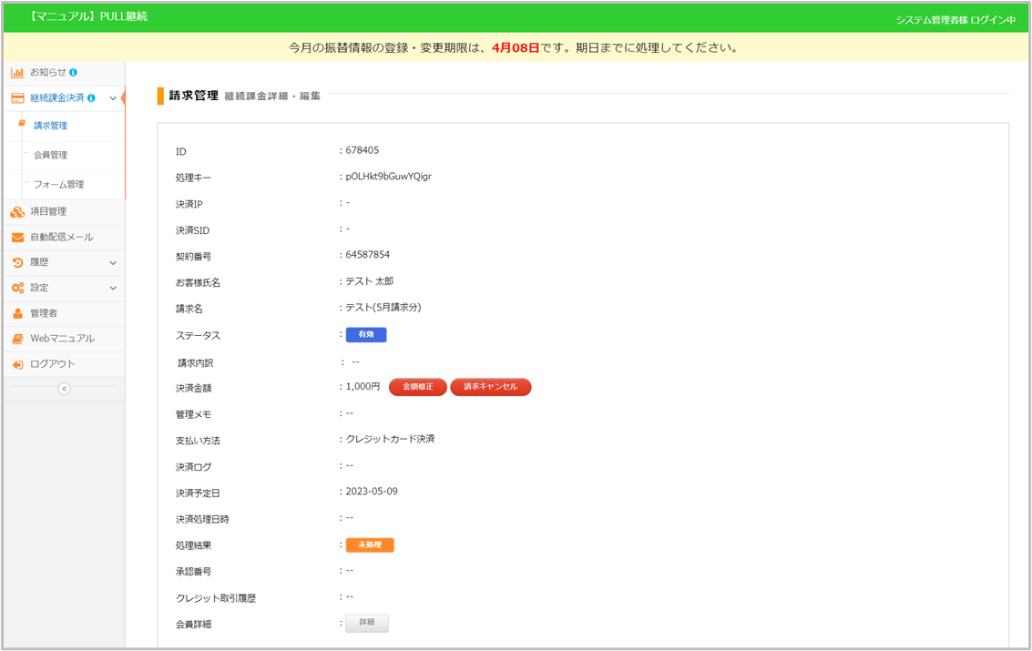Select 請求管理 in the sidebar

(x=50, y=127)
